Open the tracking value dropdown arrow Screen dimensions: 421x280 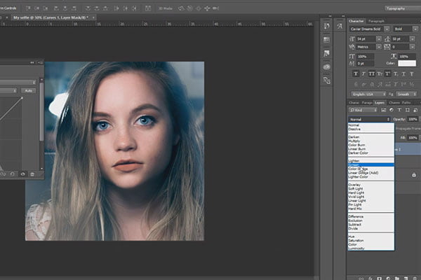(413, 47)
